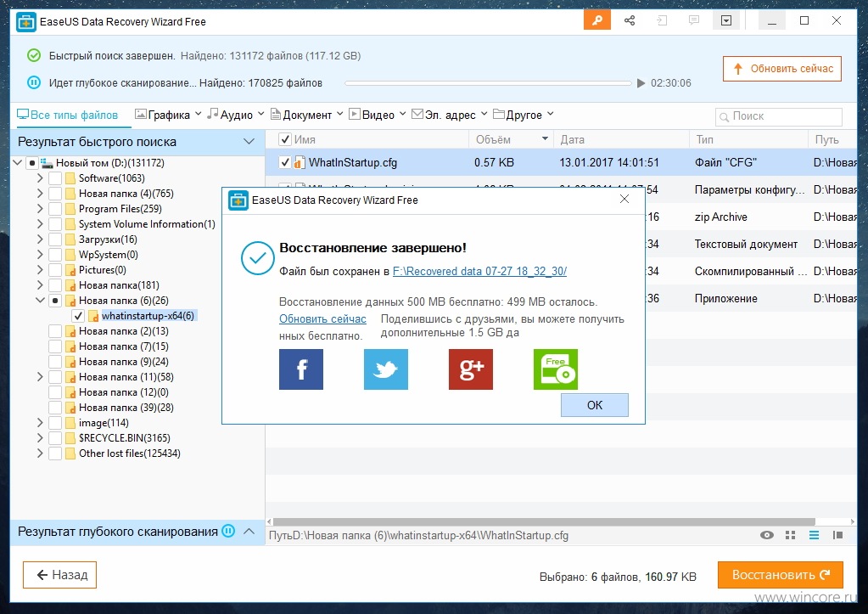
Task: Select the Новая папка (11)(58) tree item
Action: click(126, 377)
